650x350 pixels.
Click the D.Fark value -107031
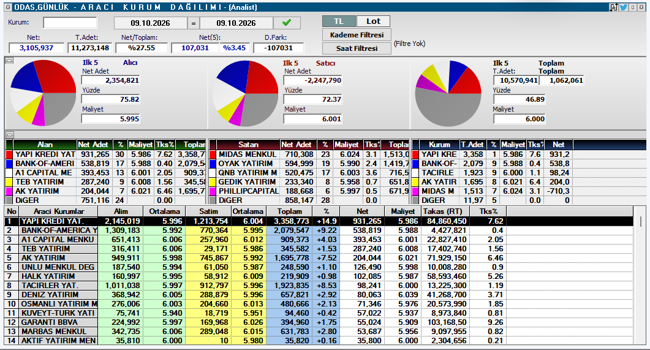click(279, 48)
